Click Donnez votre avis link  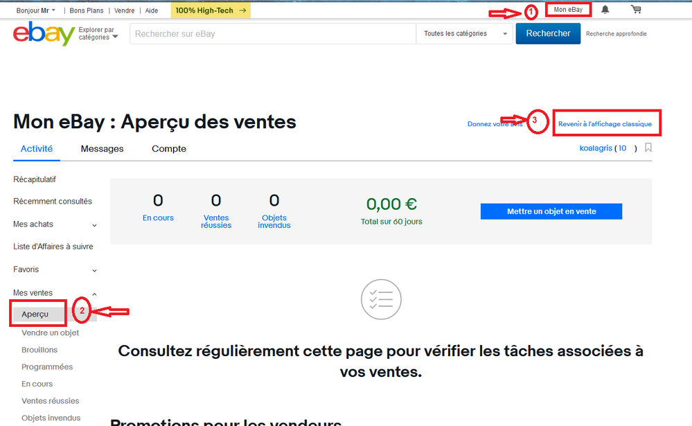[495, 124]
